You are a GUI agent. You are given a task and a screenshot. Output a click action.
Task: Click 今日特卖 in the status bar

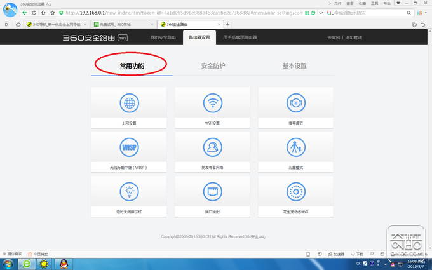[x=38, y=254]
